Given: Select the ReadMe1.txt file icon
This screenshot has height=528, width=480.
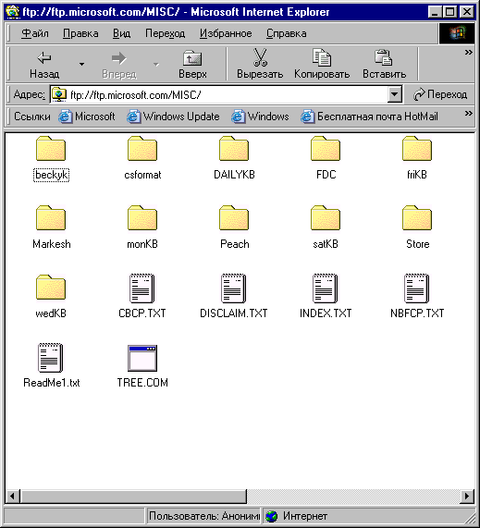Looking at the screenshot, I should (51, 357).
